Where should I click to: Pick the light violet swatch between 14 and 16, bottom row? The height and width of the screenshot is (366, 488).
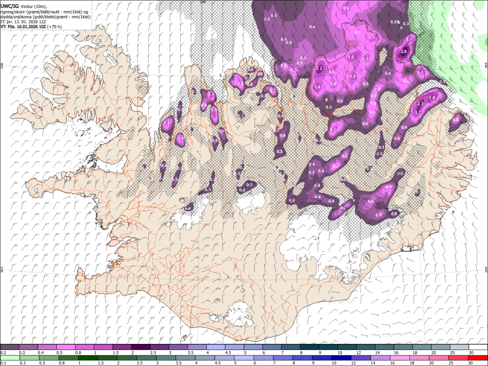(x=380, y=358)
